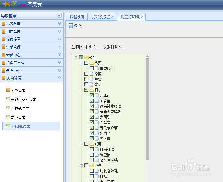
Task: Uncheck the 美人露 checkbox
Action: pyautogui.click(x=92, y=139)
